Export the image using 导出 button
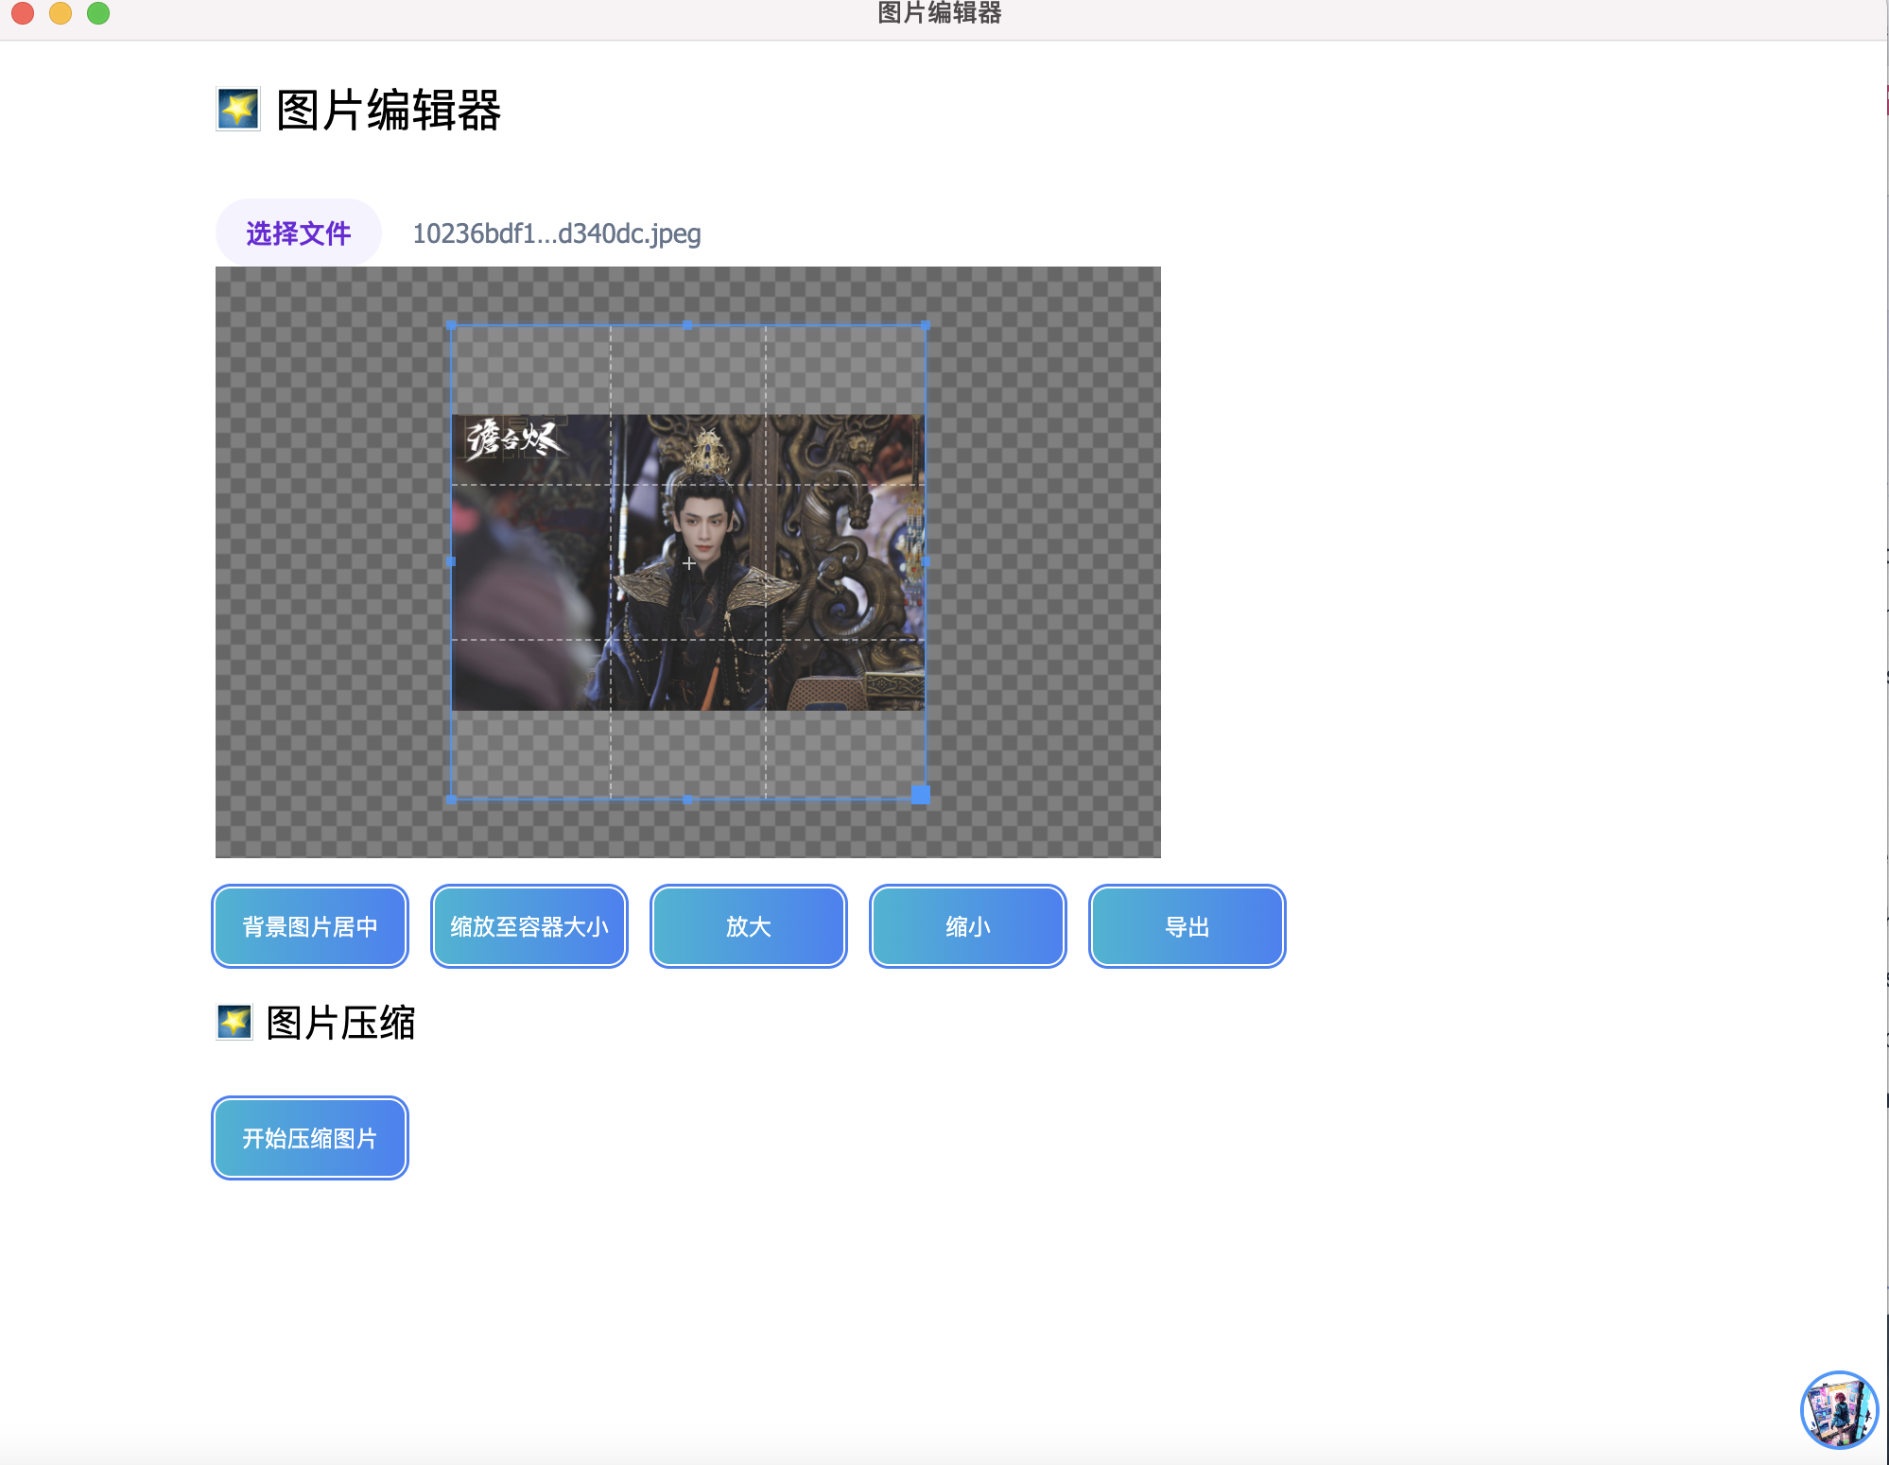The height and width of the screenshot is (1465, 1889). [1187, 926]
